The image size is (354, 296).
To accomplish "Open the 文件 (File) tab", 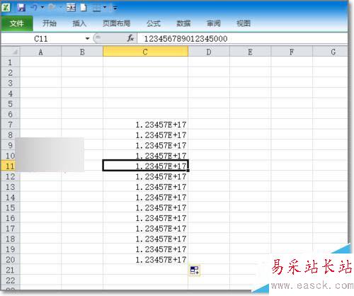I will pyautogui.click(x=17, y=23).
